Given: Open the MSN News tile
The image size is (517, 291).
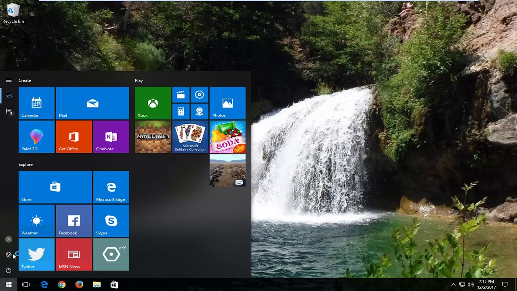Looking at the screenshot, I should tap(74, 254).
